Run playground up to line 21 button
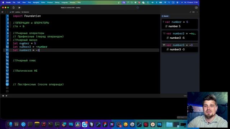This screenshot has height=129, width=230. [7, 85]
